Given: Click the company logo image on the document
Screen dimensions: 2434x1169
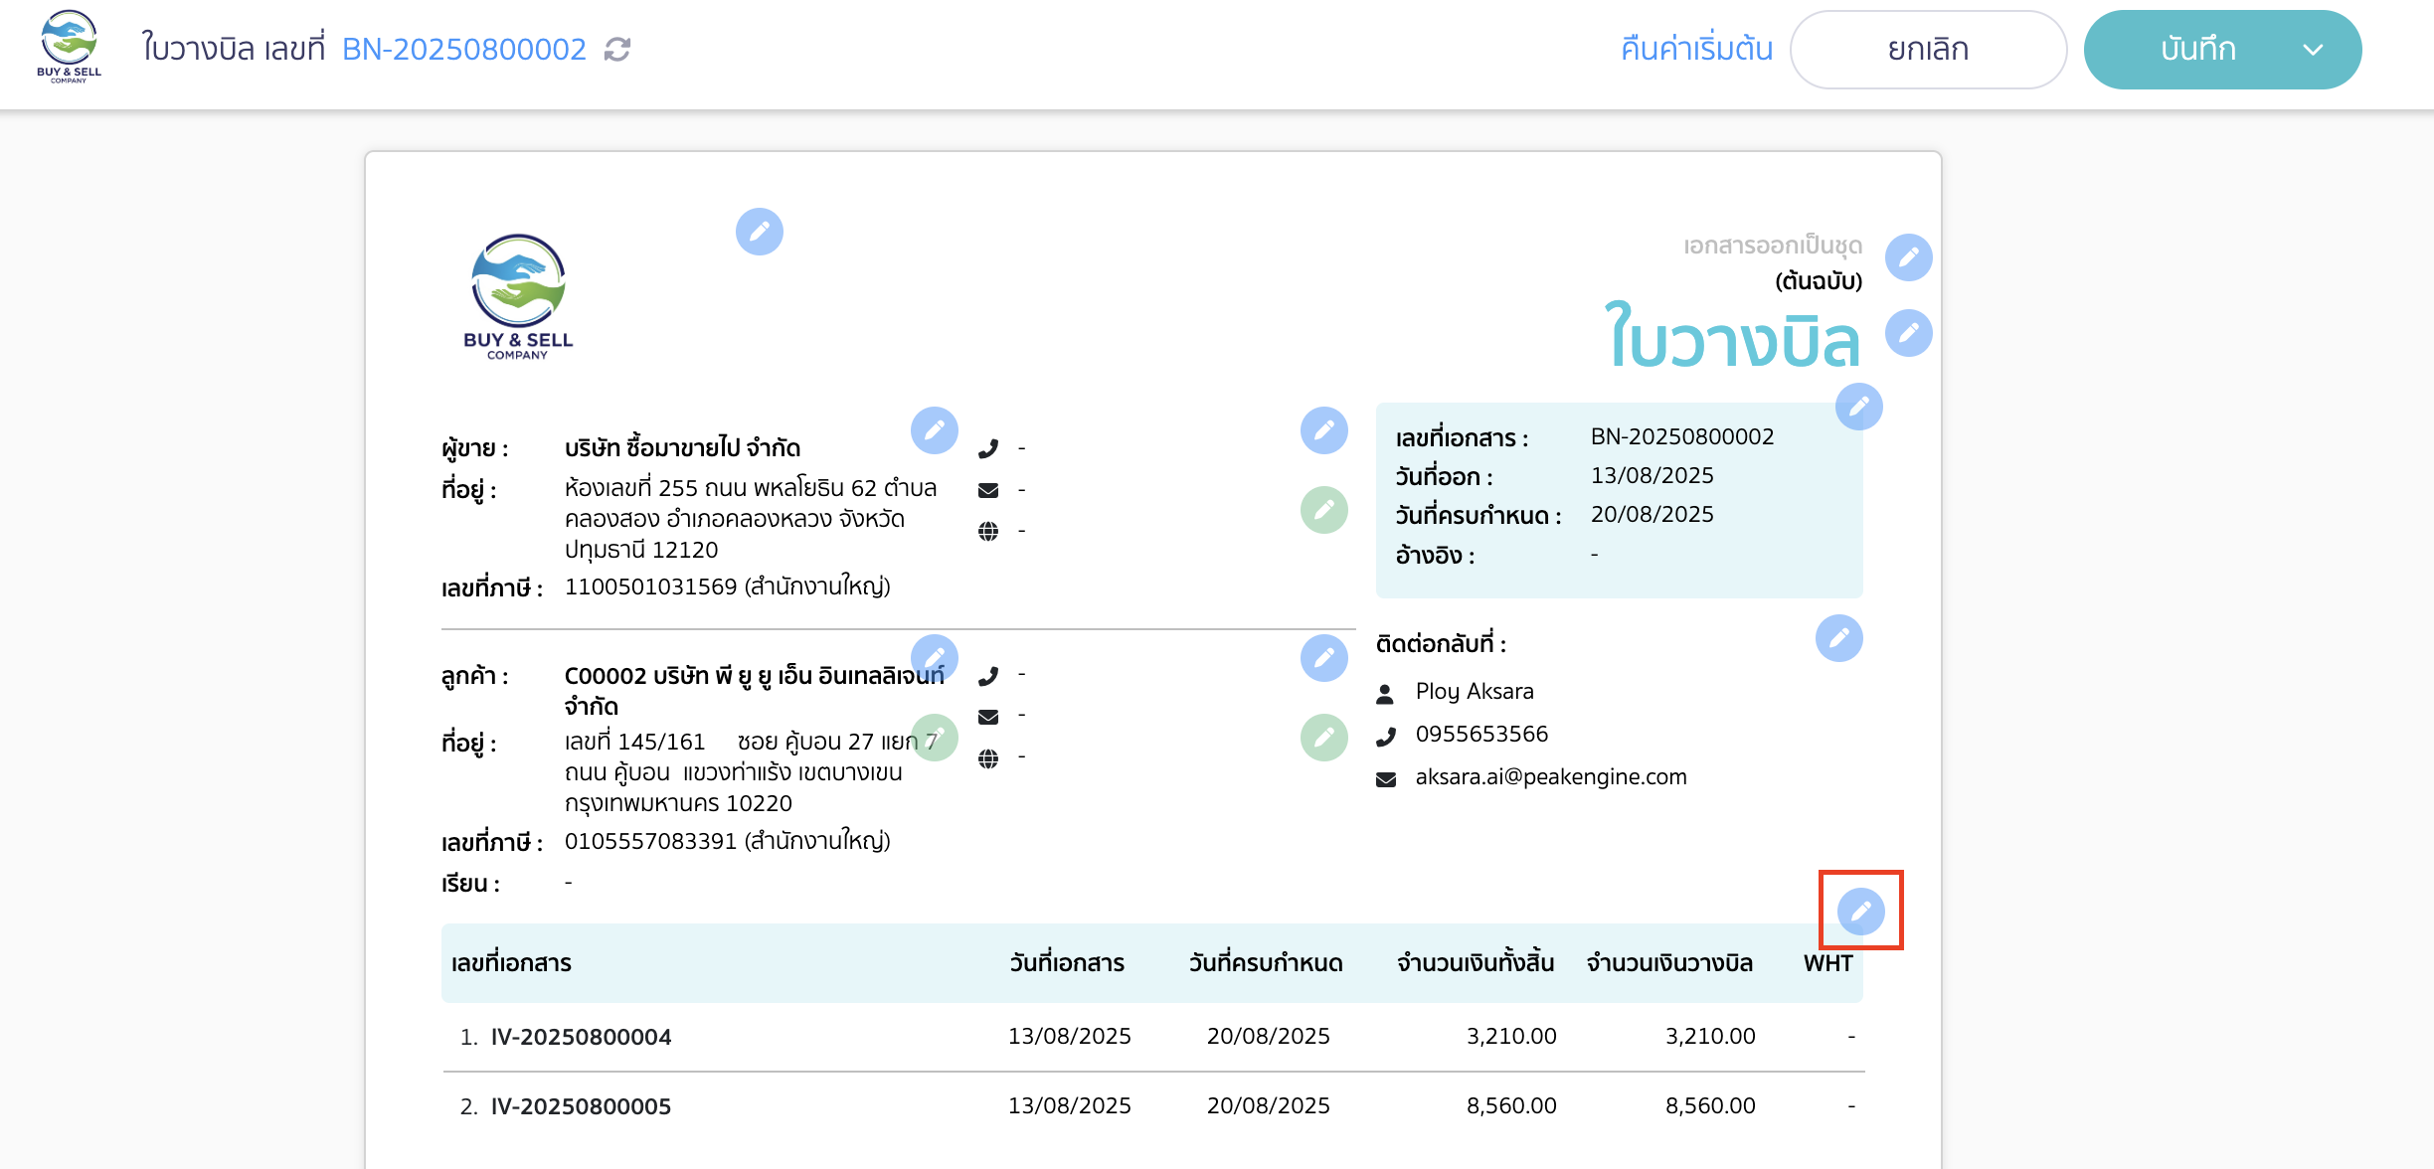Looking at the screenshot, I should click(518, 296).
